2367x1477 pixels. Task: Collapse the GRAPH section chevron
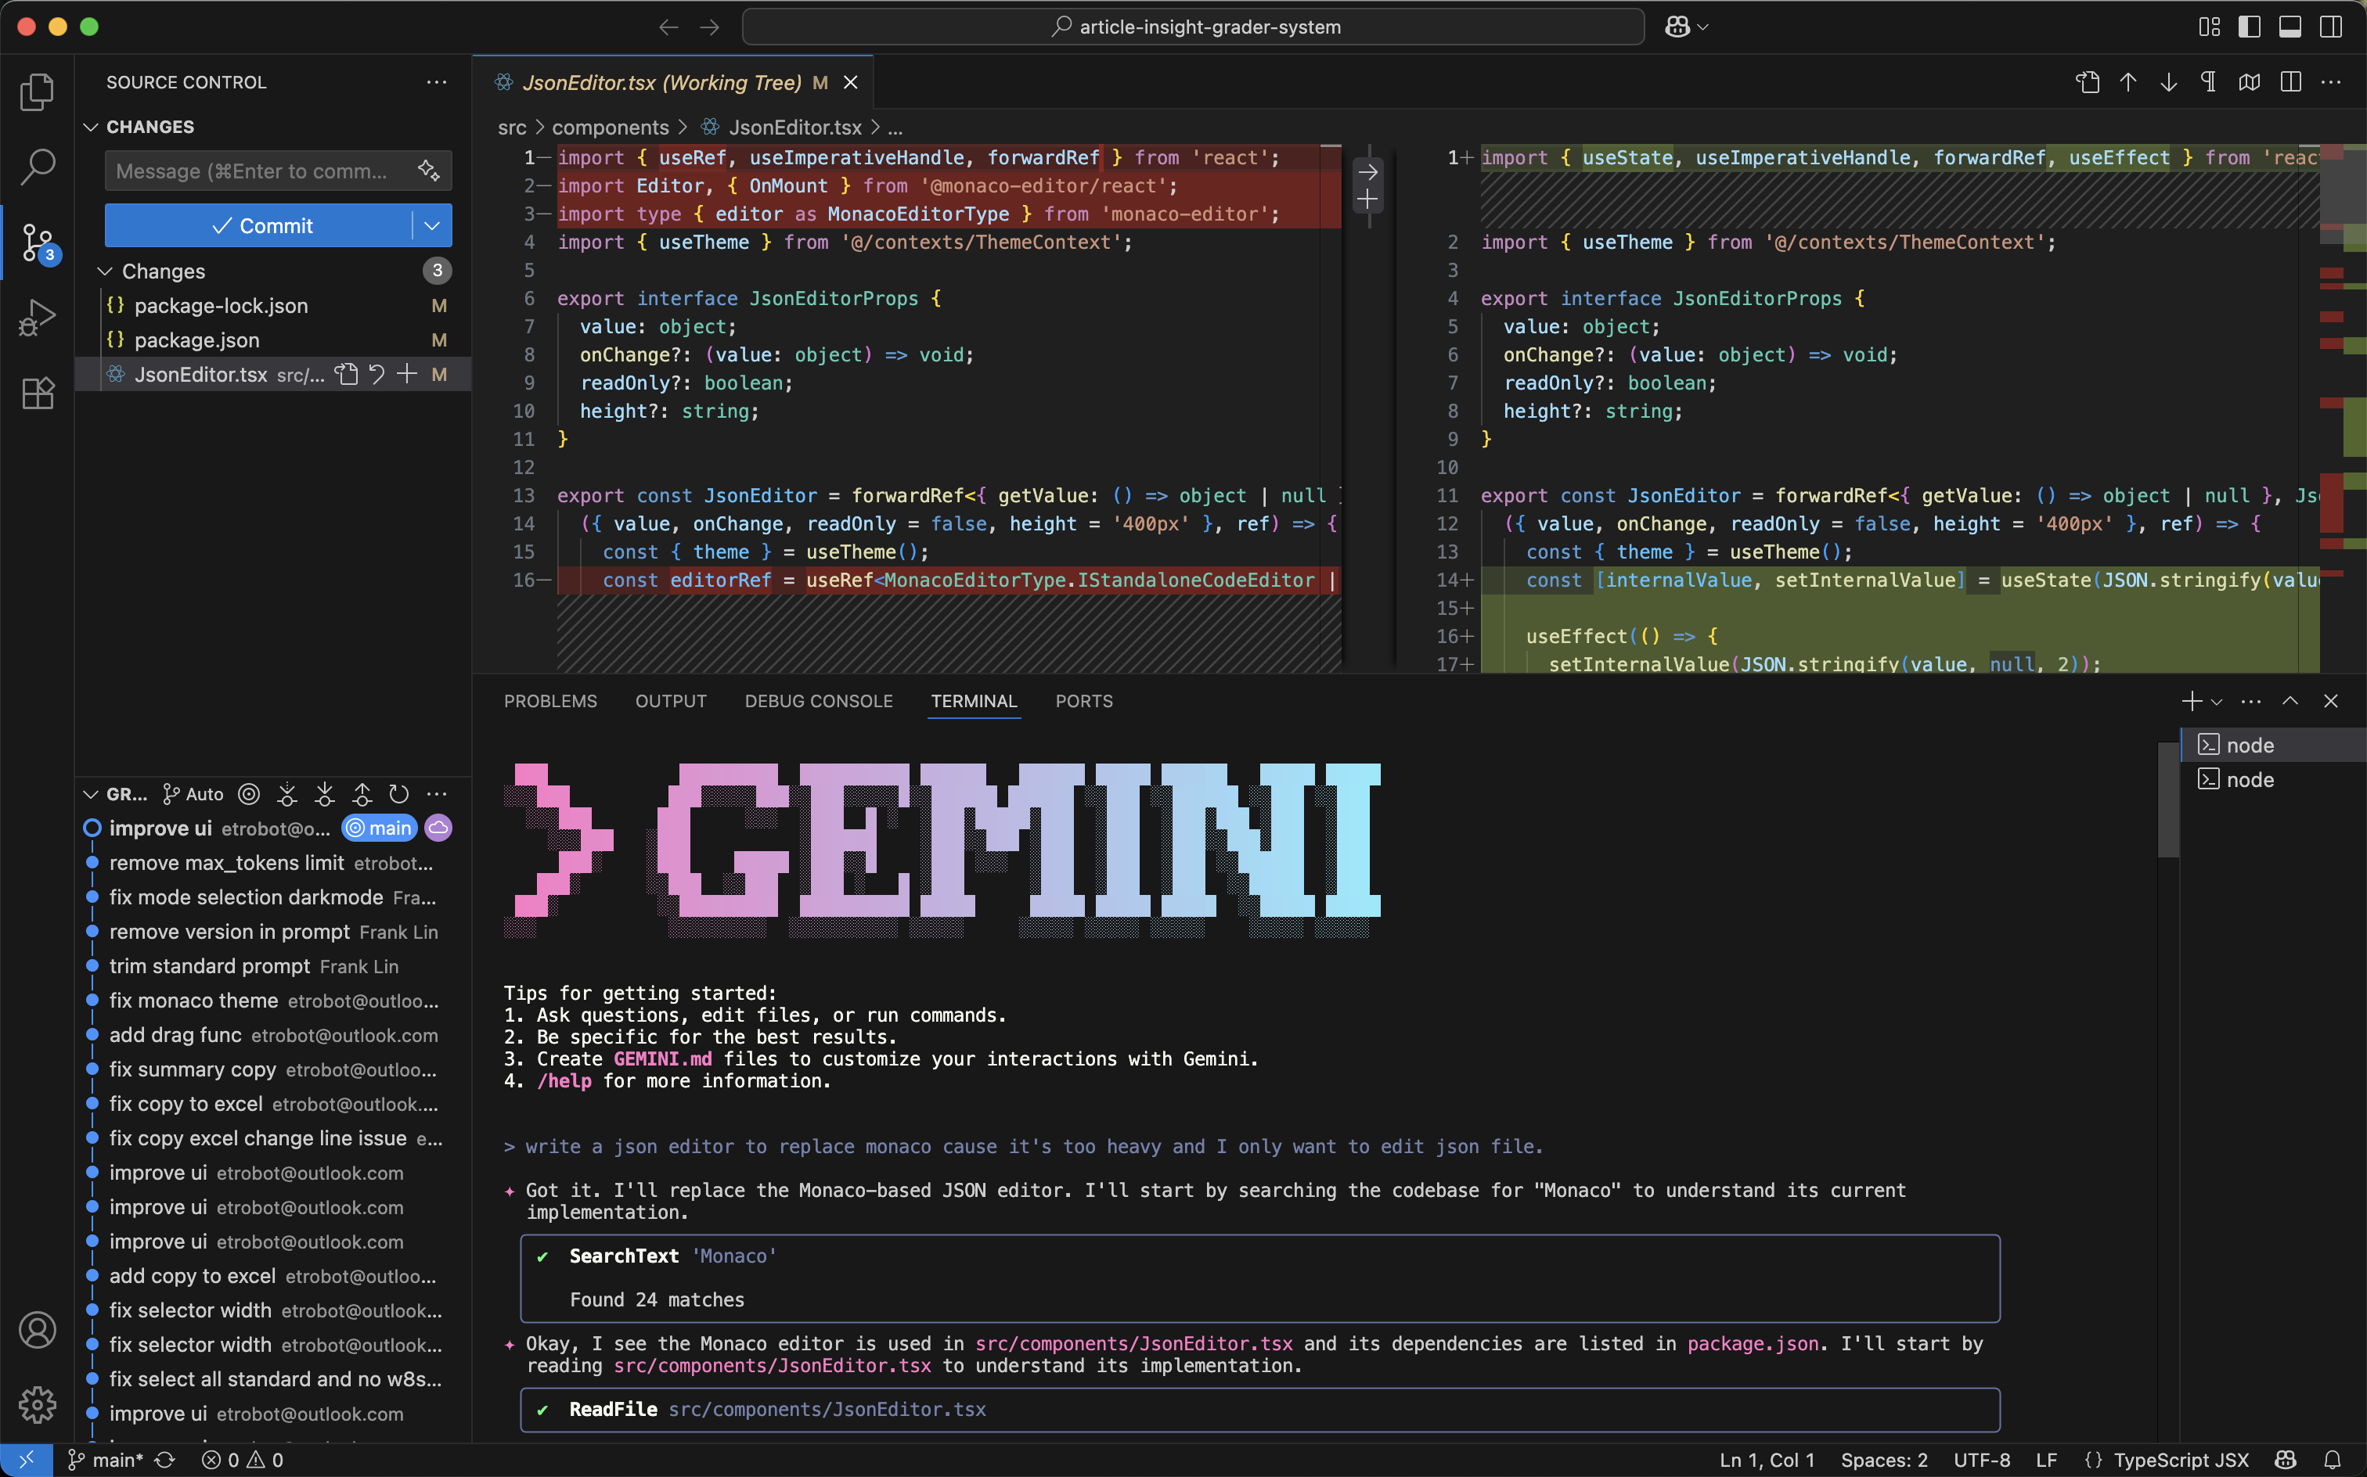pyautogui.click(x=91, y=794)
